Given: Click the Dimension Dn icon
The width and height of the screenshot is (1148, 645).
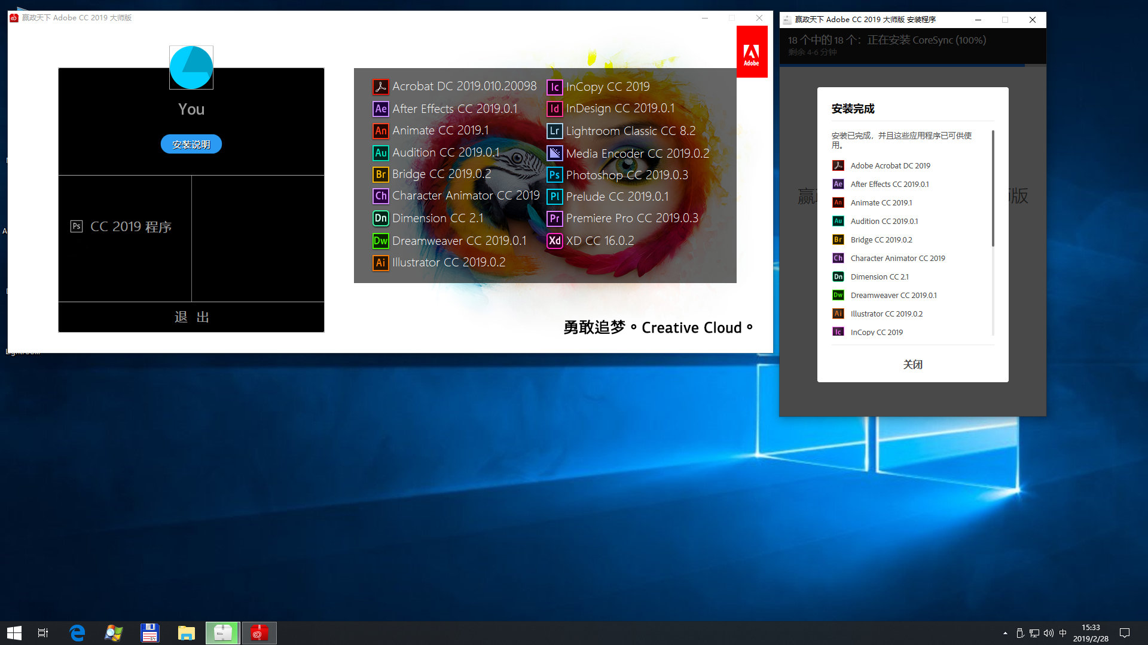Looking at the screenshot, I should click(x=380, y=219).
